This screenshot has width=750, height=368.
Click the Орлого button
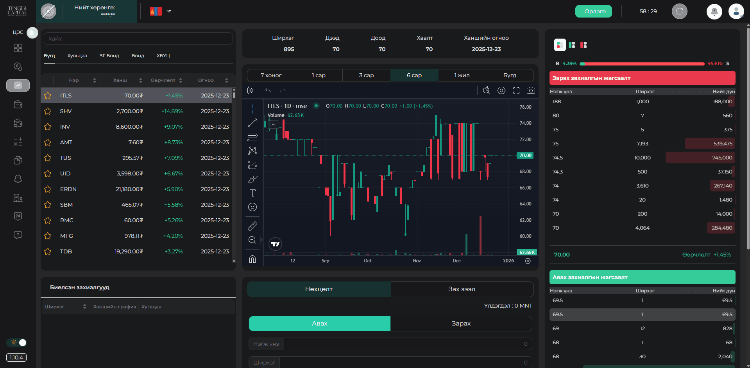click(x=593, y=11)
